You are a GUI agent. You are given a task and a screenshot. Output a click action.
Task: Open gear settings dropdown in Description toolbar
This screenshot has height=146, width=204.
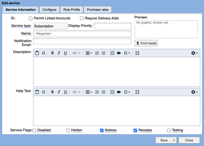194,53
